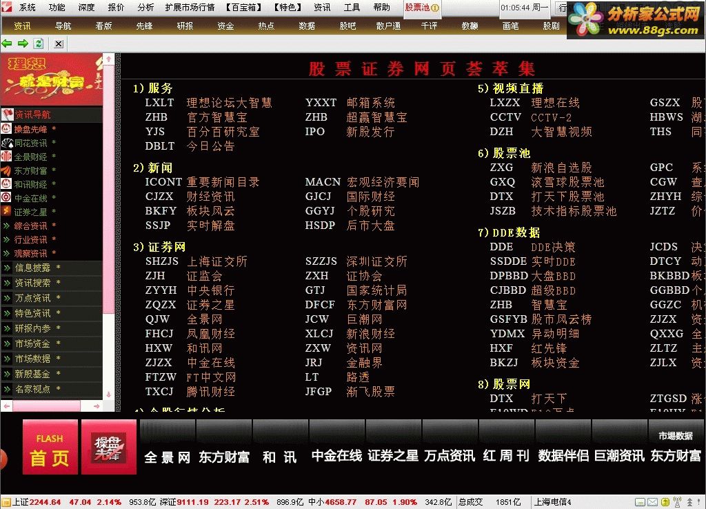Click the small icon left of 上证 index
706x509 pixels.
pyautogui.click(x=6, y=502)
